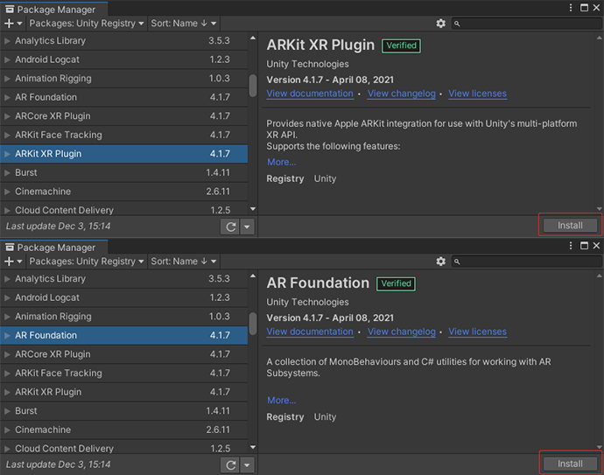Expand Cinemachine row in bottom window
This screenshot has width=604, height=475.
(7, 430)
